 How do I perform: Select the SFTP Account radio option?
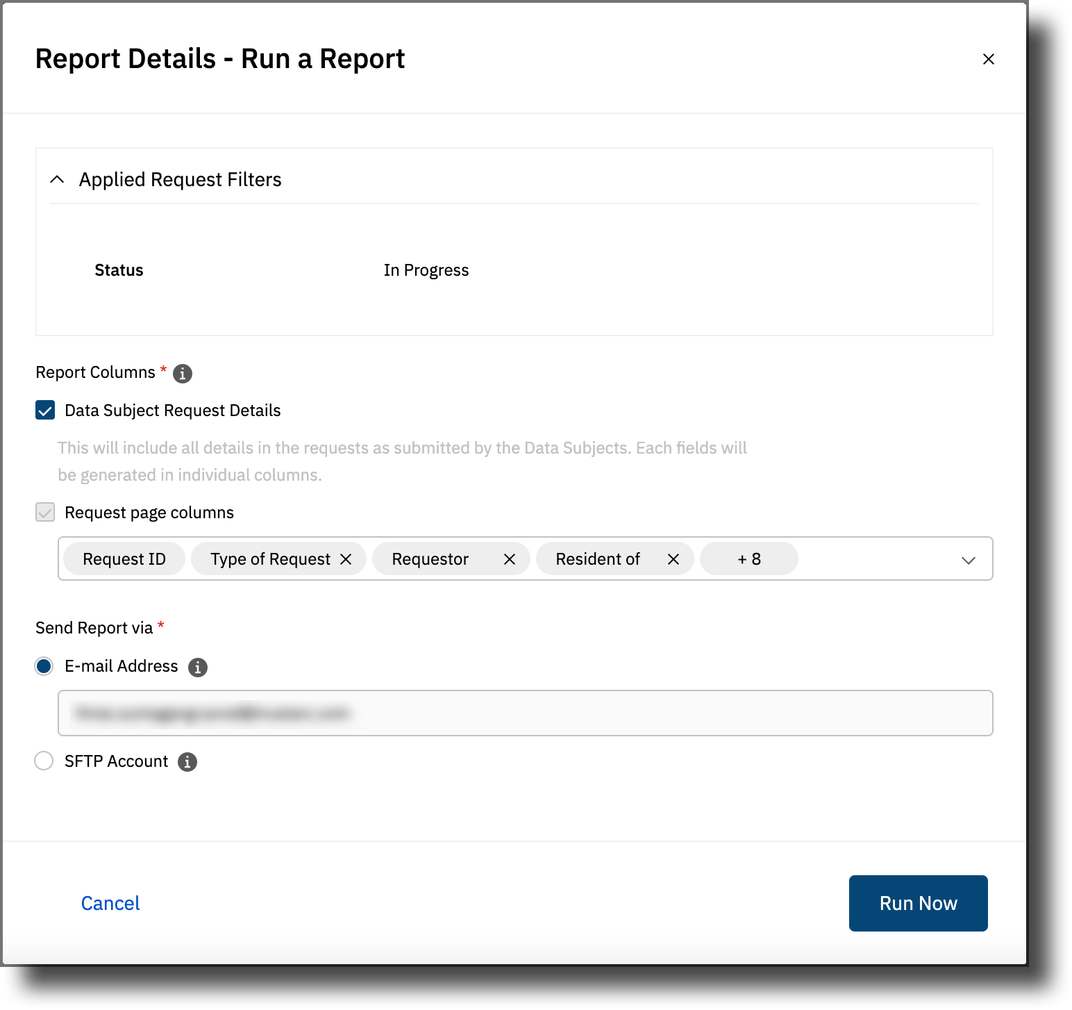(x=44, y=761)
